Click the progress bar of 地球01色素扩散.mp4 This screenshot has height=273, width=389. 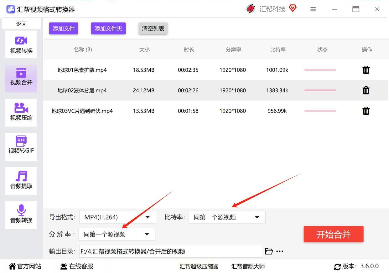[x=320, y=70]
